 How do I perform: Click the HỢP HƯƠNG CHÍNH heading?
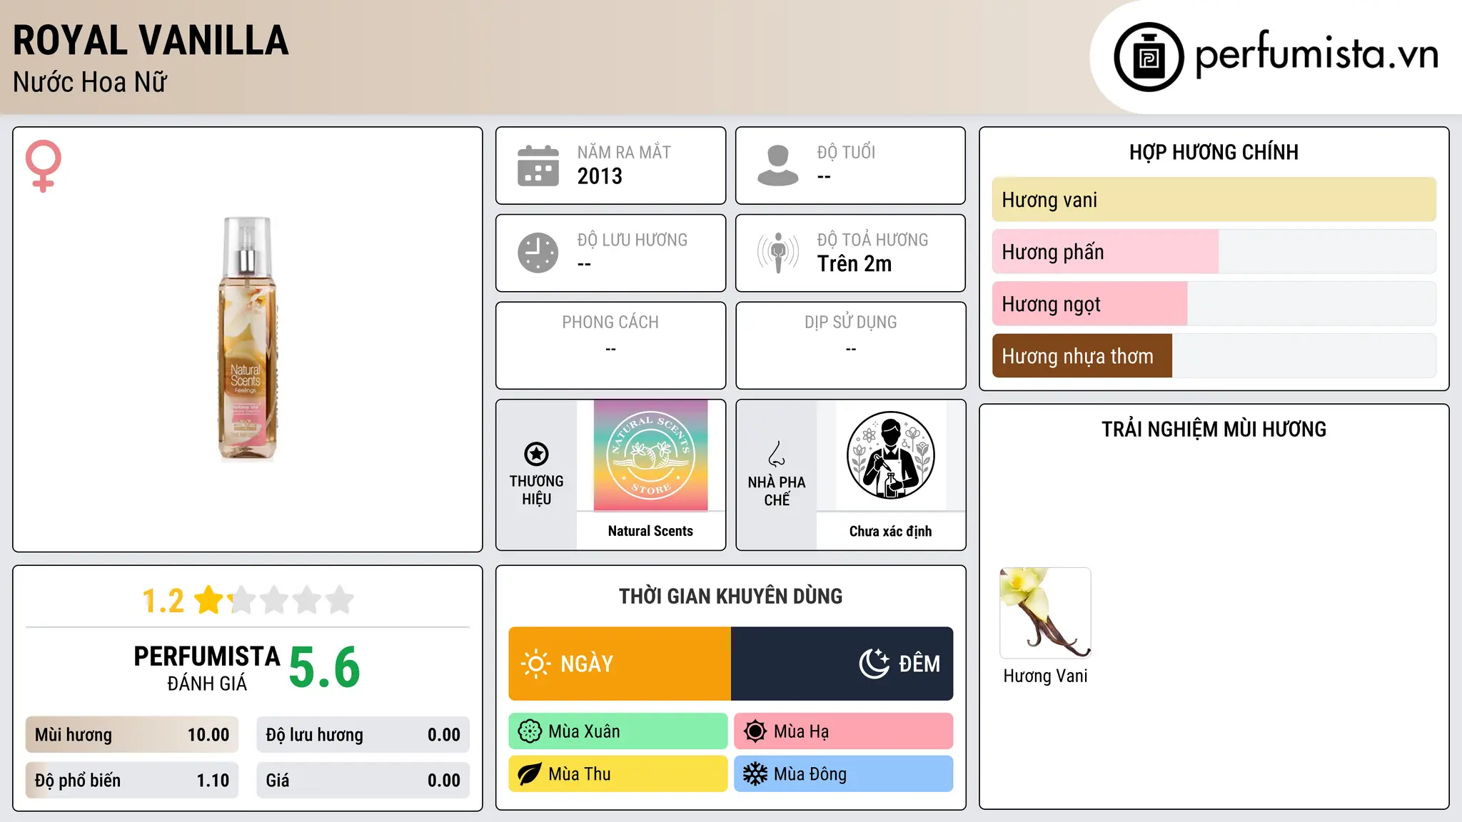1214,152
